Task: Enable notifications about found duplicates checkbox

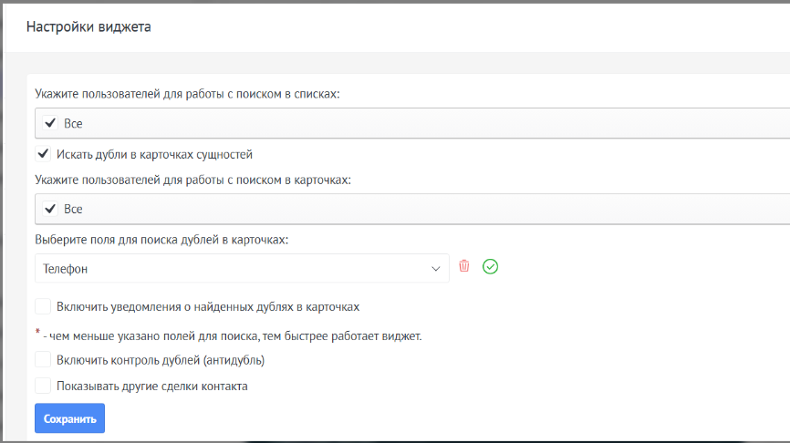Action: [x=43, y=306]
